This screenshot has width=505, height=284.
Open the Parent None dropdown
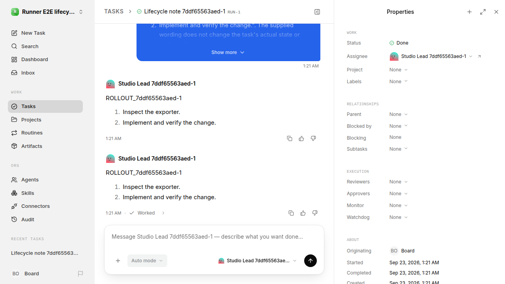(x=398, y=114)
